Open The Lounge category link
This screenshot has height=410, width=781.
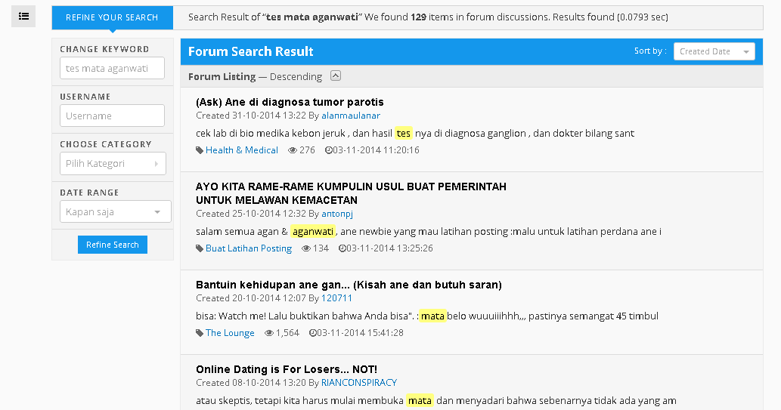tap(230, 333)
